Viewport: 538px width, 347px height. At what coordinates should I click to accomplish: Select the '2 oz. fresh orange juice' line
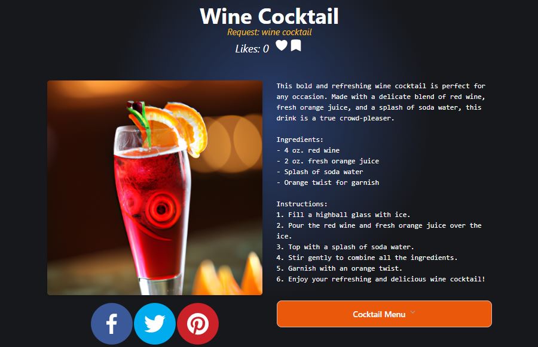pos(328,161)
